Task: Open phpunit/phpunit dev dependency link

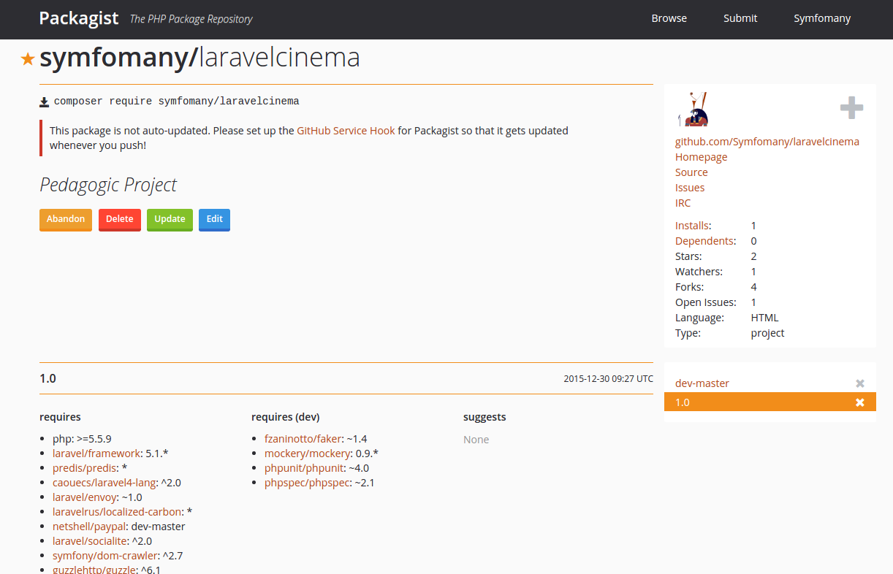Action: pos(303,468)
